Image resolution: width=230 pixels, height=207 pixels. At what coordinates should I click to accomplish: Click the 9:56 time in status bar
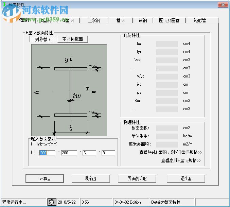(x=85, y=202)
